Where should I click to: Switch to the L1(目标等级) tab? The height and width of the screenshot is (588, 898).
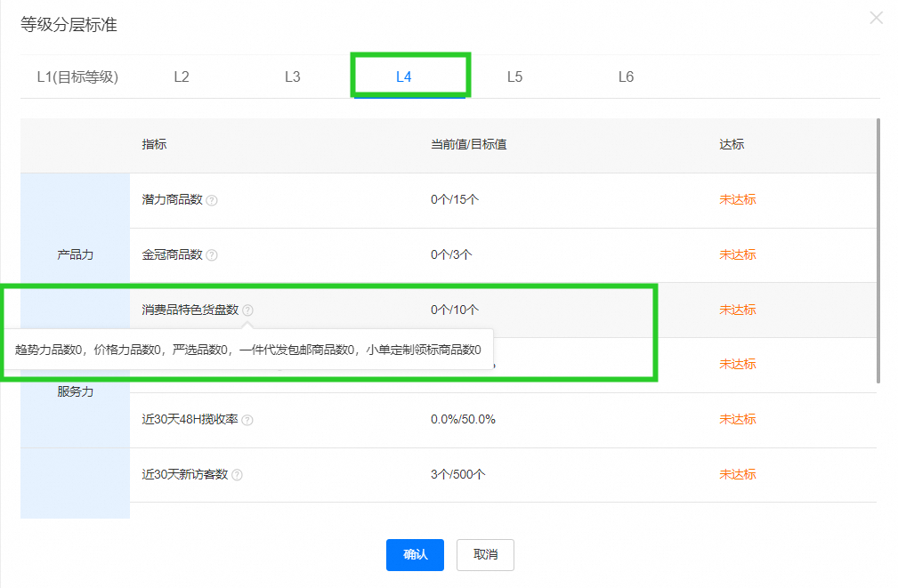click(77, 77)
